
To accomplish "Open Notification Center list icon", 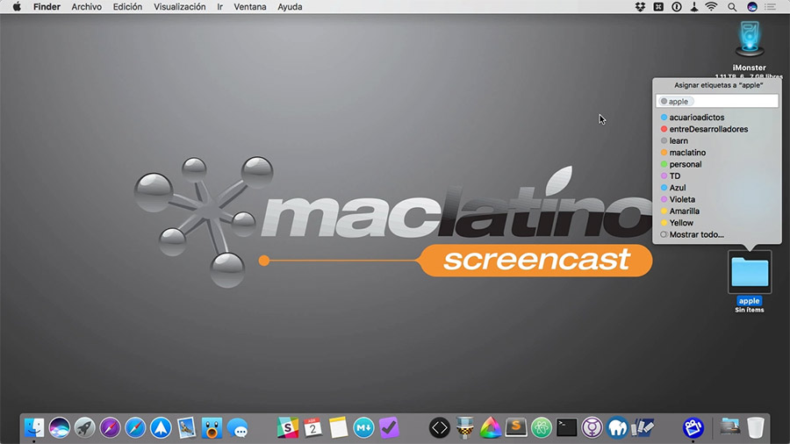I will coord(771,6).
